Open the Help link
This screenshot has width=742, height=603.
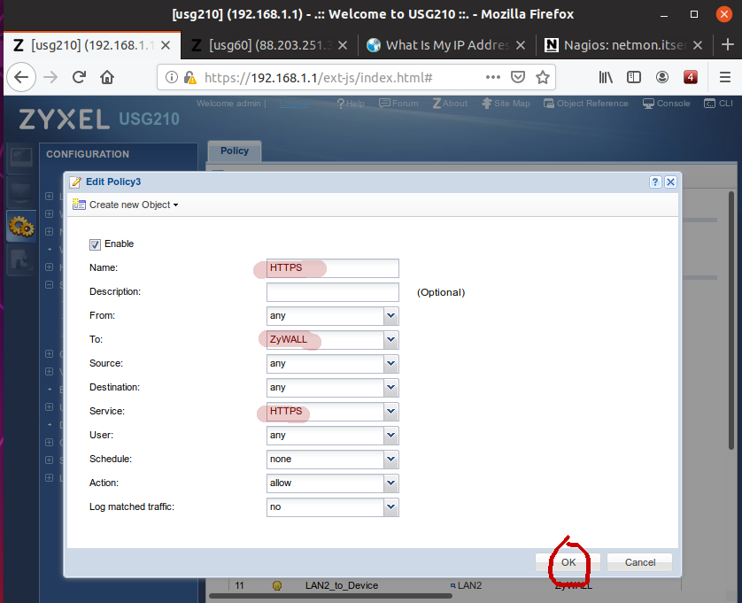(351, 104)
